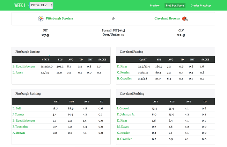Open D. Kizer in Cleveland Rushing

122,121
